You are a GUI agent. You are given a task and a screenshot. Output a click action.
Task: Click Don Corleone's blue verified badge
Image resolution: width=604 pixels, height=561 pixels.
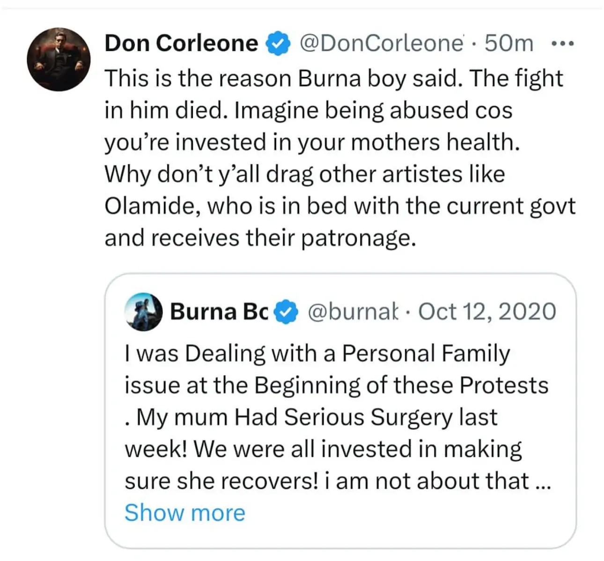pos(278,44)
